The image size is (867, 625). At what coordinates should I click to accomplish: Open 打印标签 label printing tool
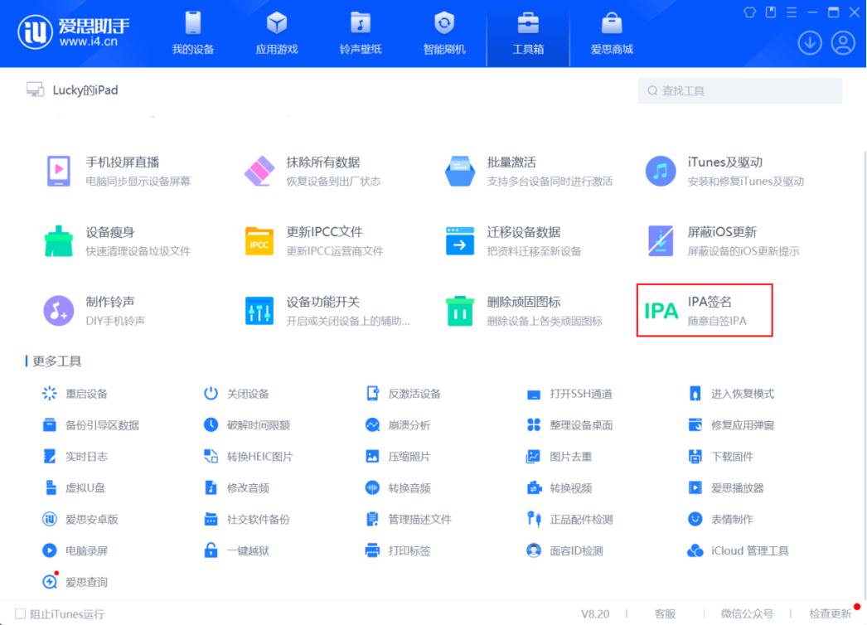click(x=398, y=551)
